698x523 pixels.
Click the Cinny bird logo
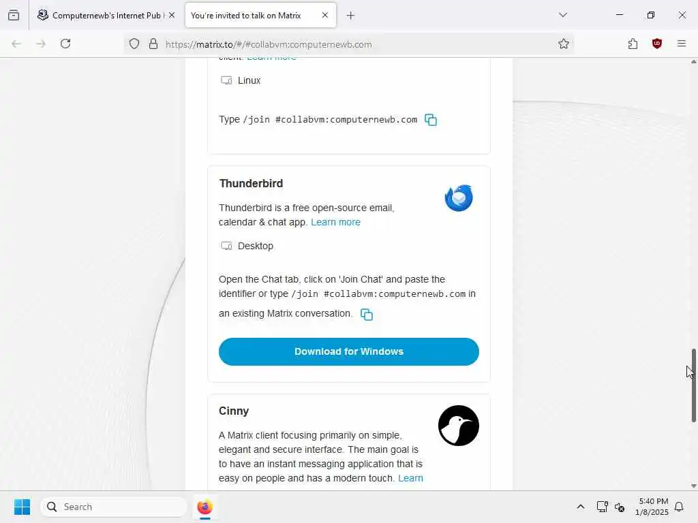[459, 426]
